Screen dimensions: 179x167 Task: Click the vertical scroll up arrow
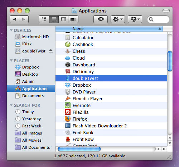tap(170, 138)
